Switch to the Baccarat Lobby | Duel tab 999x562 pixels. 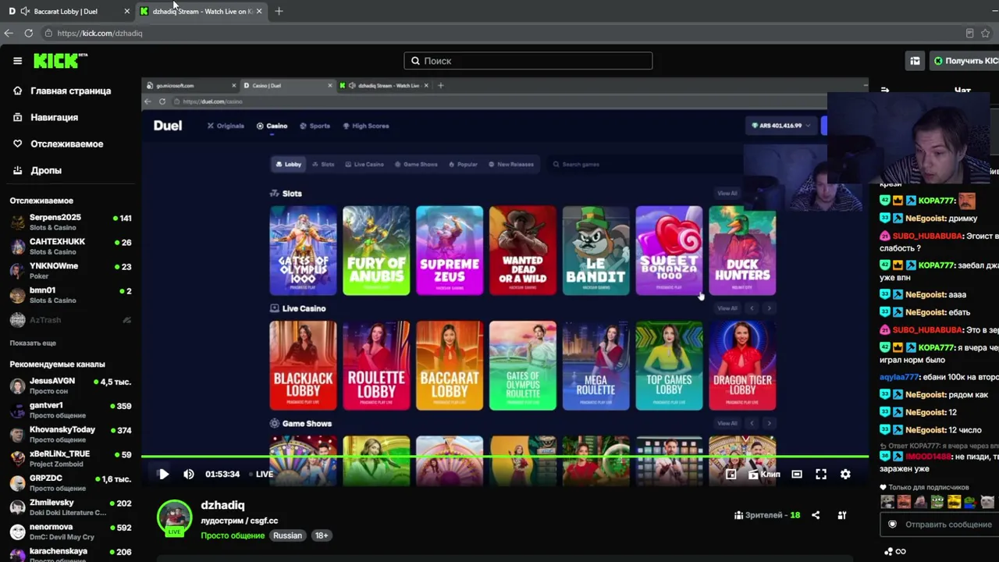69,11
